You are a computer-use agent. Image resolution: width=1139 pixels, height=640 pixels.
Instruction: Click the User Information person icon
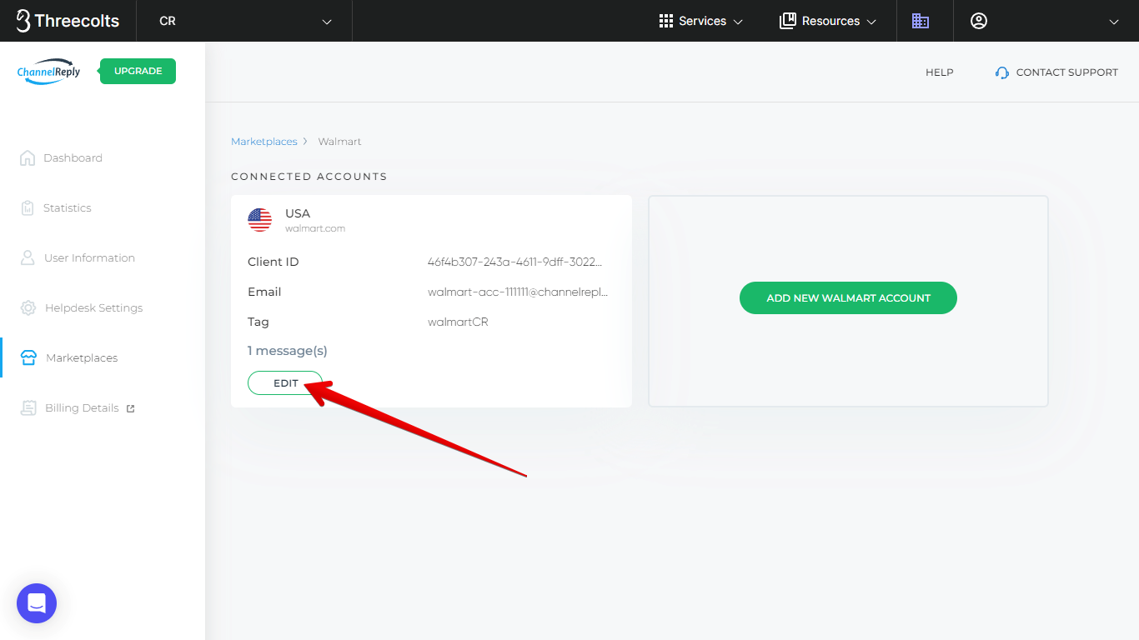pos(28,257)
